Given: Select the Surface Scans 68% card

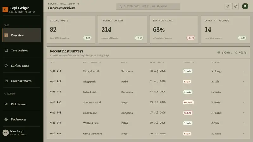Looking at the screenshot, I should (174, 29).
